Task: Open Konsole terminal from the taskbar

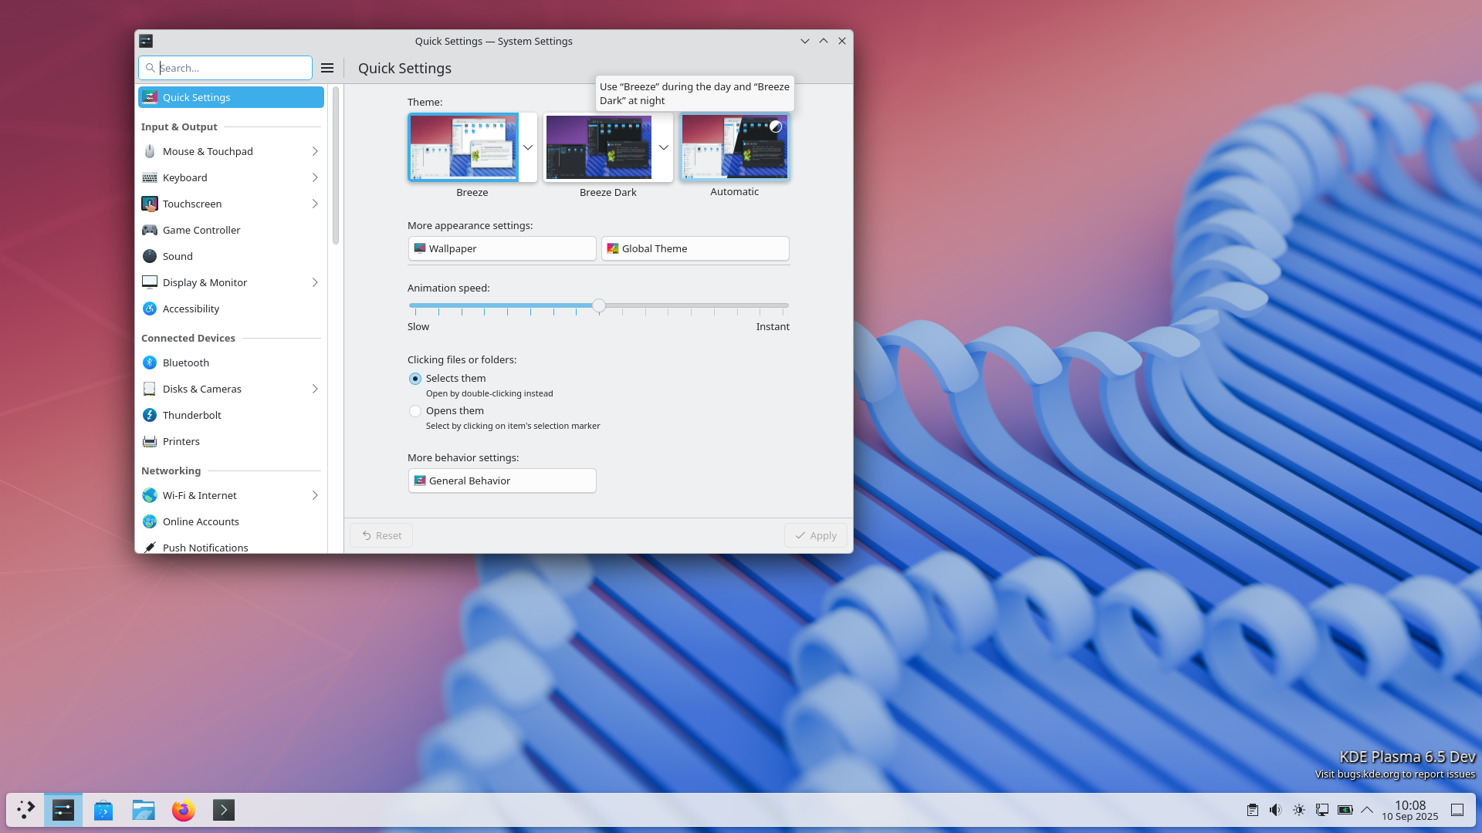Action: click(224, 810)
